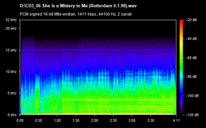
Task: Click the 22 kHz frequency axis label
Action: 11,20
